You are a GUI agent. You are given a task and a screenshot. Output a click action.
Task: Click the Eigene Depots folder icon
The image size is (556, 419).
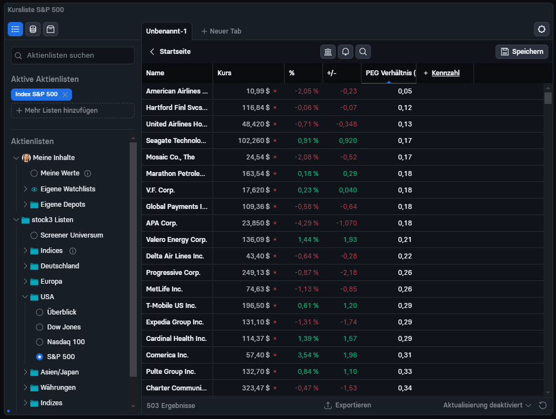(35, 205)
